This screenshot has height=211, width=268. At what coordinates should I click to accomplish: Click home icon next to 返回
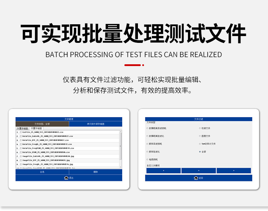[195, 178]
